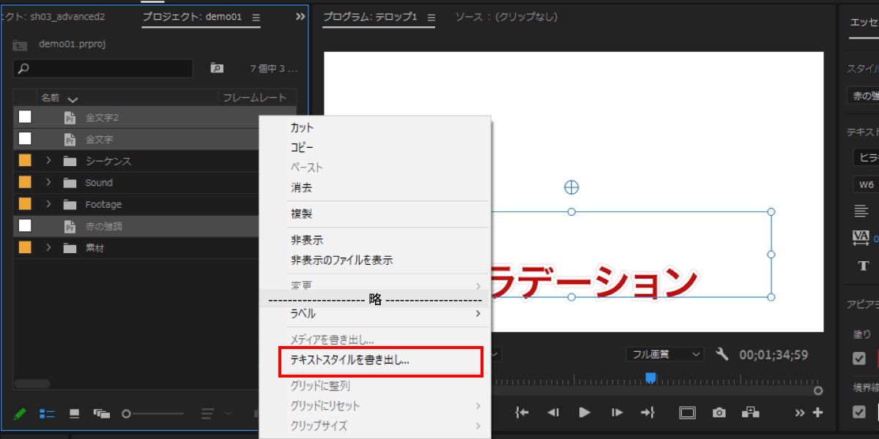Image resolution: width=879 pixels, height=439 pixels.
Task: Click the フレームレート column header
Action: (256, 97)
